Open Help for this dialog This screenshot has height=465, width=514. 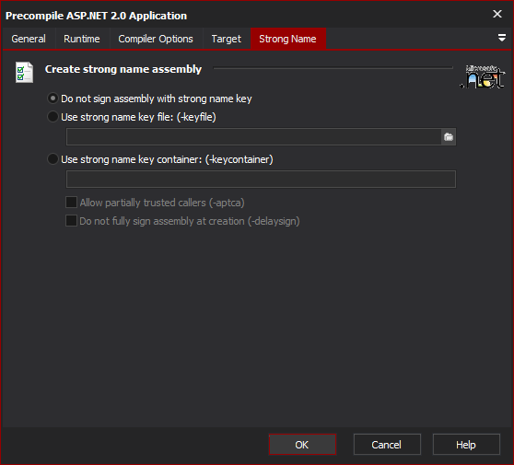[x=466, y=445]
